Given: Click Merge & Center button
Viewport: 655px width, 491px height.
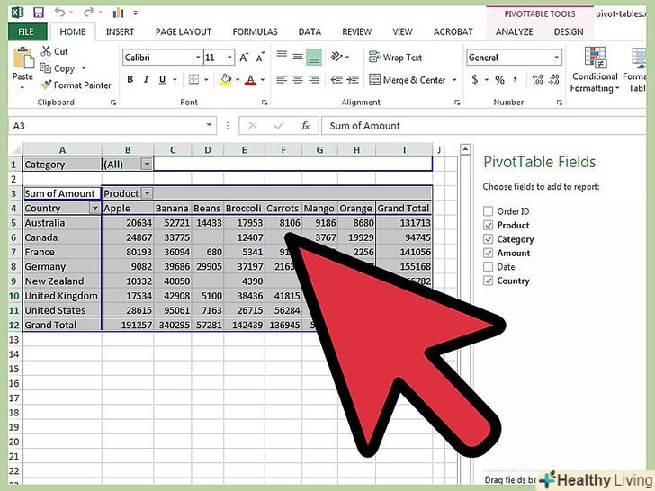Looking at the screenshot, I should coord(408,80).
